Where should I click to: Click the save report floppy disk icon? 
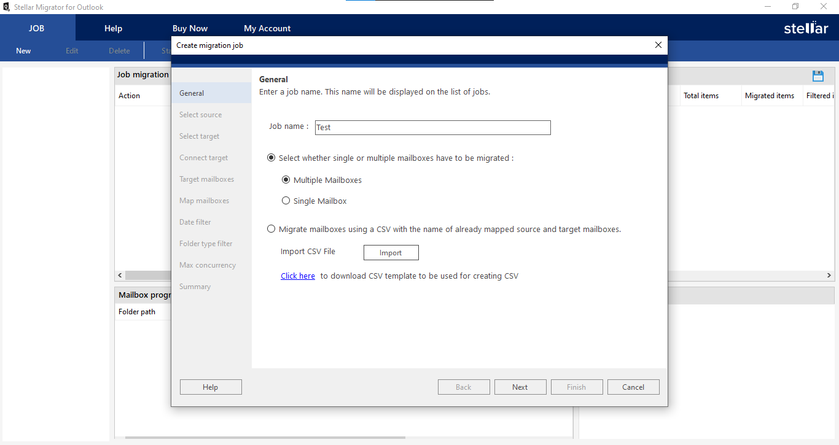818,75
